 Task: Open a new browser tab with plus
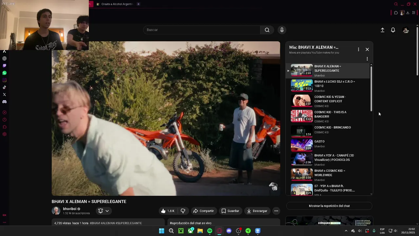[x=138, y=4]
